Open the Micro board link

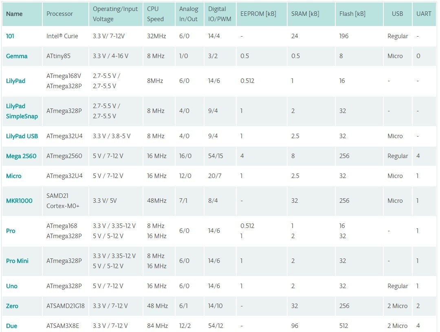pyautogui.click(x=14, y=176)
